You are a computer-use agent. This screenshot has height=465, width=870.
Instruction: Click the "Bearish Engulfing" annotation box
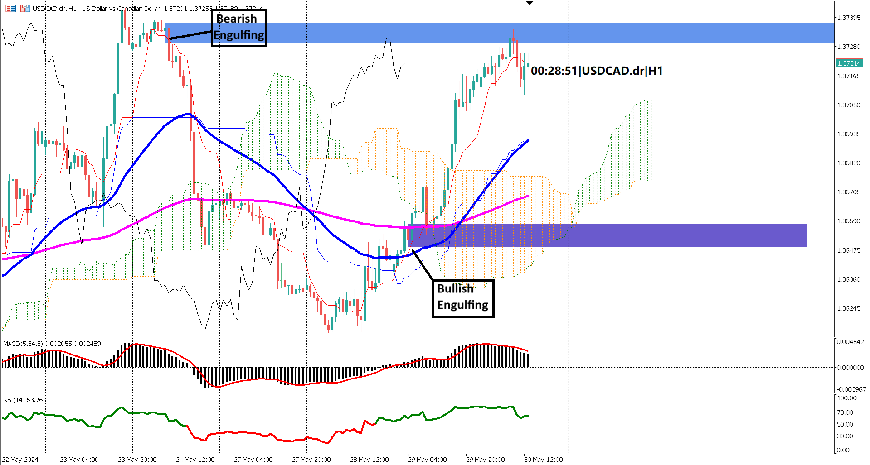coord(238,28)
